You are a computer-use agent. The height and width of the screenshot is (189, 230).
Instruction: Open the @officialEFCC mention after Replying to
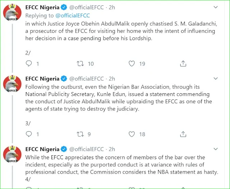(x=73, y=15)
